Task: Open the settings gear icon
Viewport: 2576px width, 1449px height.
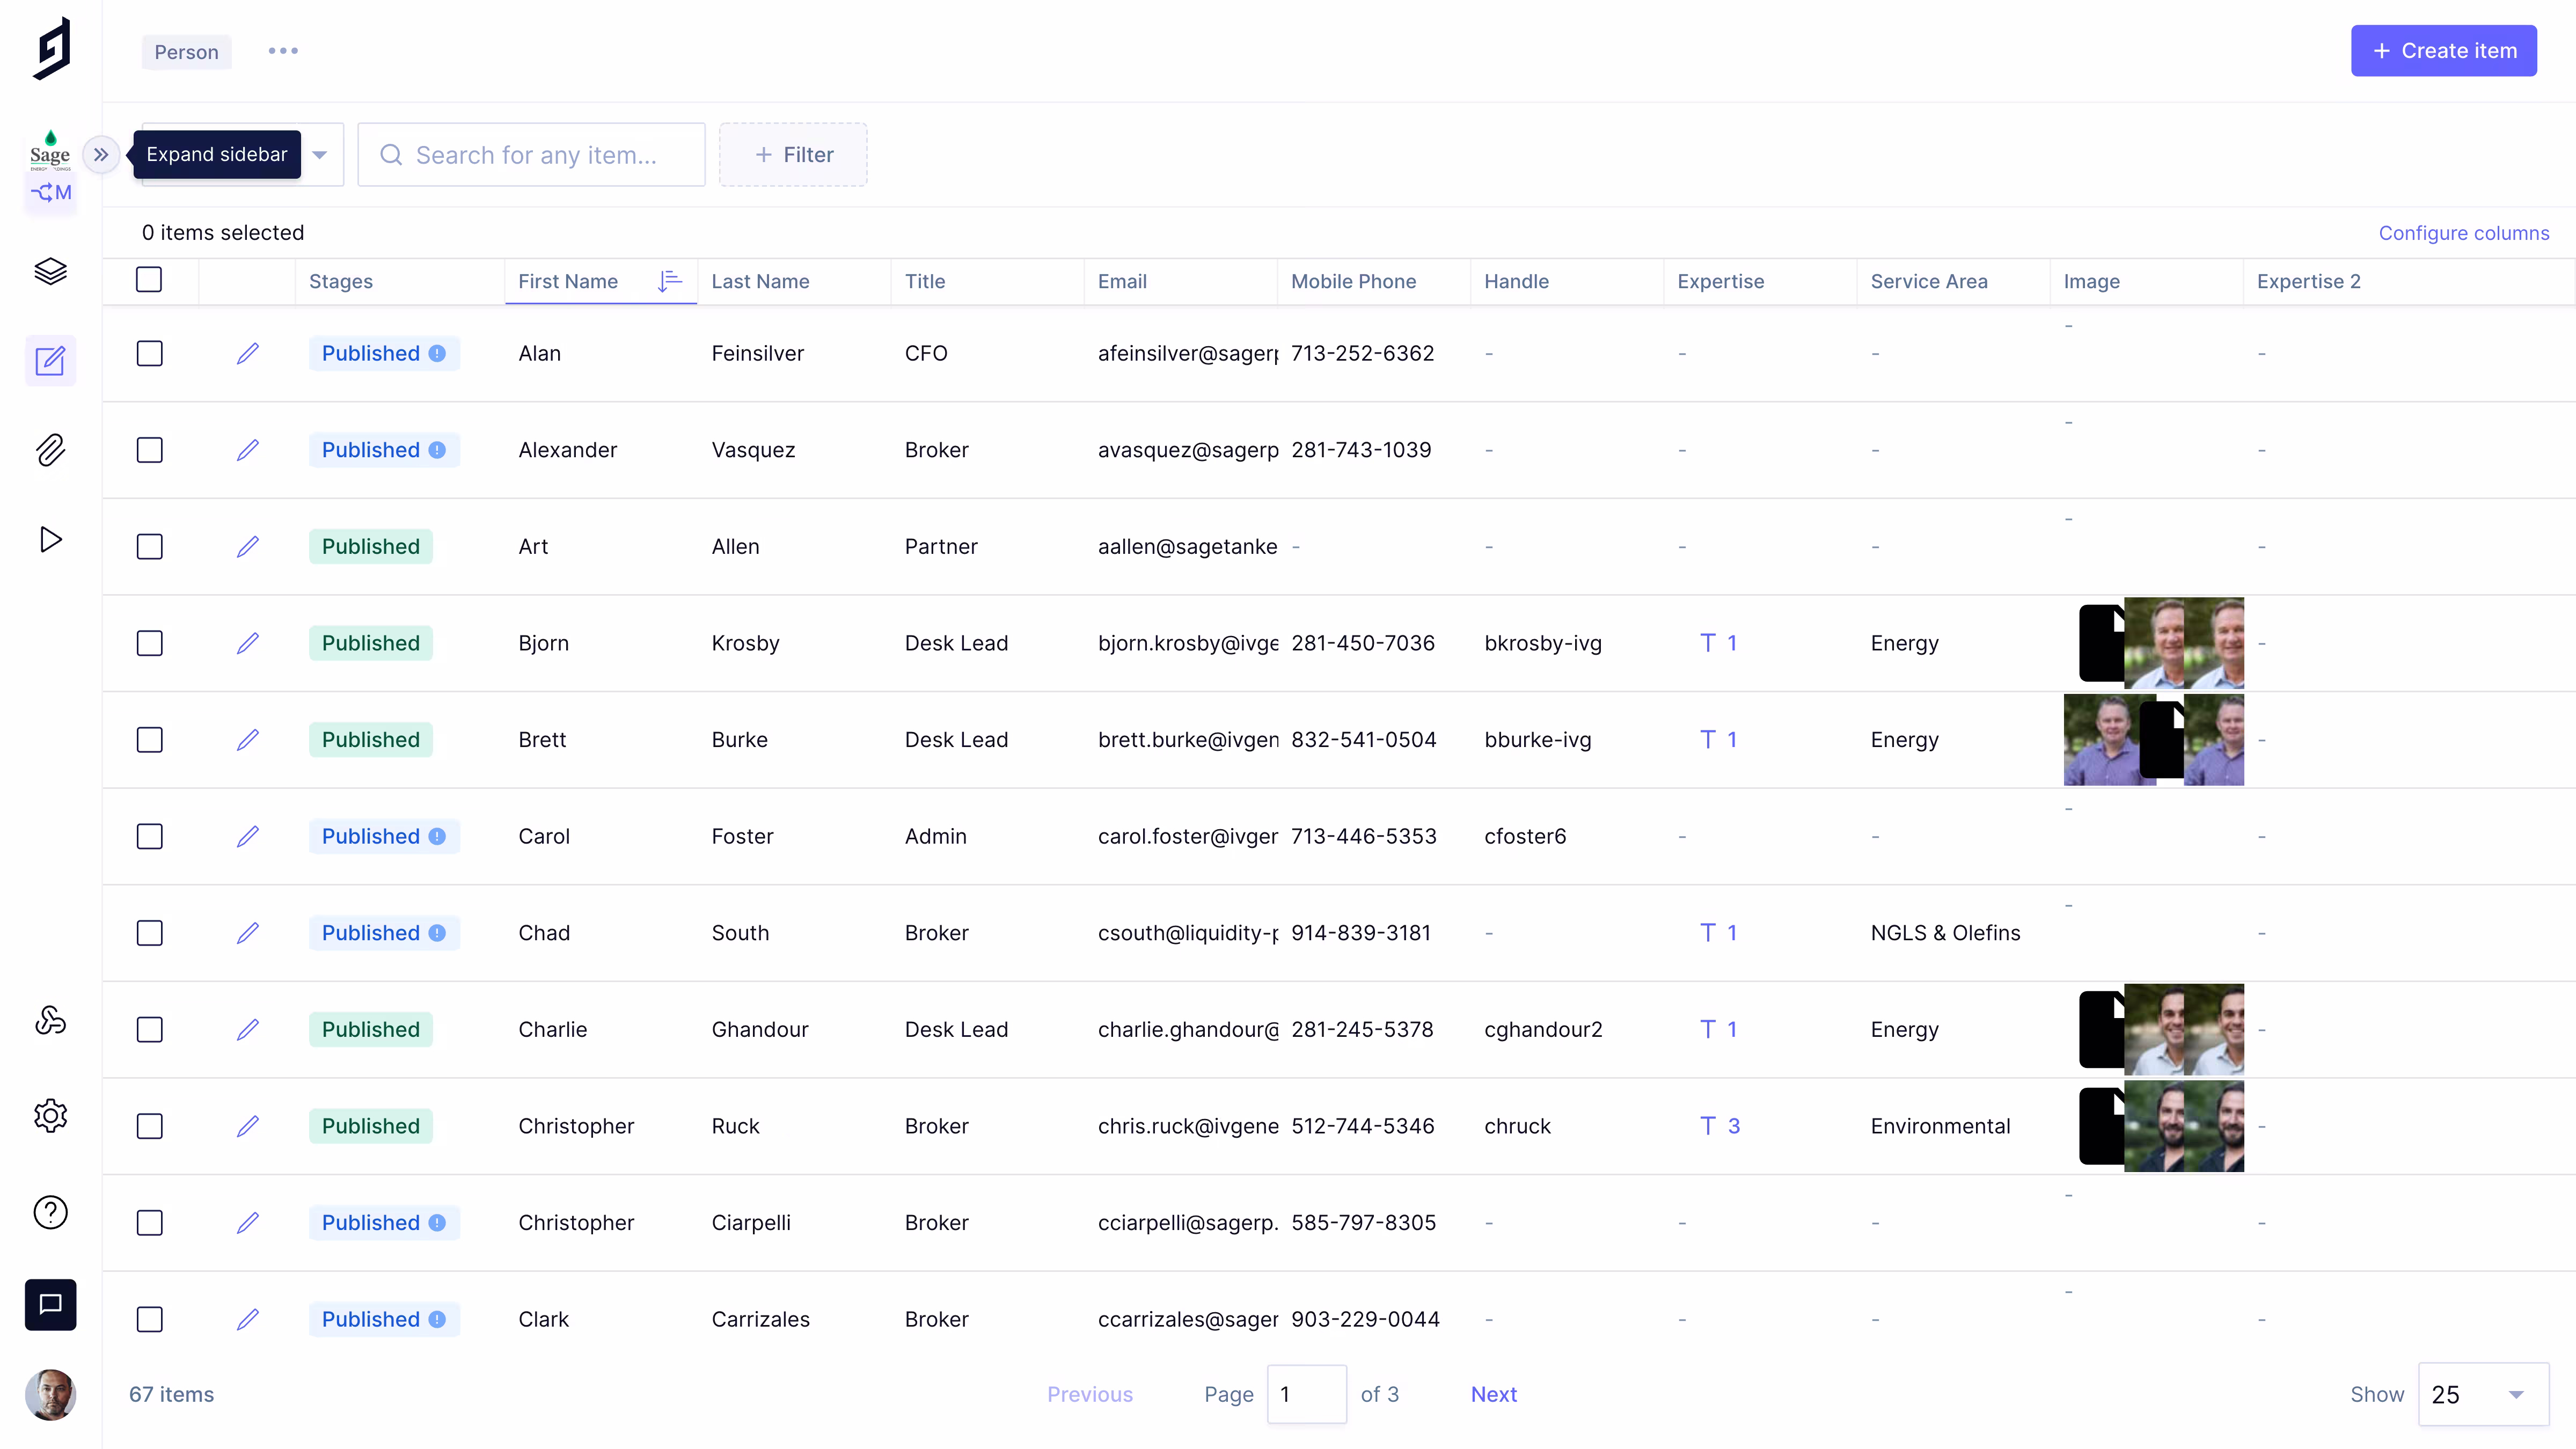Action: pos(50,1115)
